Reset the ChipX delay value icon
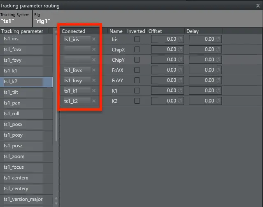This screenshot has width=263, height=207. click(x=218, y=49)
